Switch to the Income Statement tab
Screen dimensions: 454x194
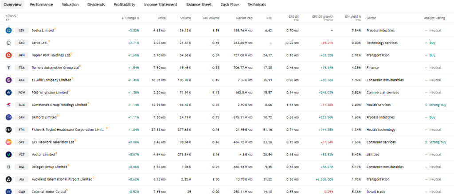coord(160,4)
